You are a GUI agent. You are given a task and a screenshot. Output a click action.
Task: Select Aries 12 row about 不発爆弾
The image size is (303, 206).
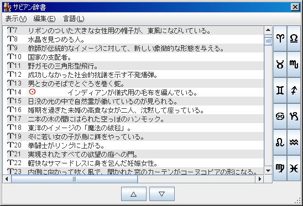135,75
